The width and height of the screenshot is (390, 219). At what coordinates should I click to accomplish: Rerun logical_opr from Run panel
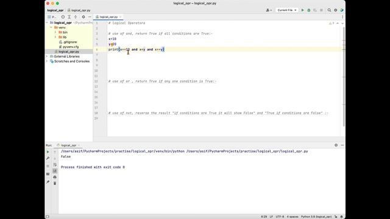(48, 152)
